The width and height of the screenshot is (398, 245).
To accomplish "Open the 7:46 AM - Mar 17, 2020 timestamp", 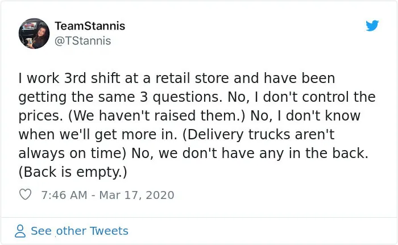I will [x=107, y=195].
